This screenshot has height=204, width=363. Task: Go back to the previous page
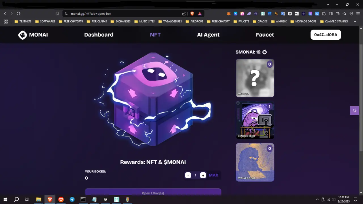pos(5,14)
